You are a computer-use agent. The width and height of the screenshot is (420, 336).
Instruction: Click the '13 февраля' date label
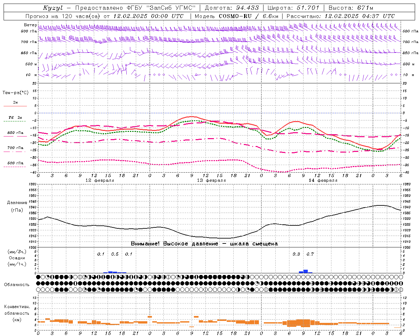[211, 180]
